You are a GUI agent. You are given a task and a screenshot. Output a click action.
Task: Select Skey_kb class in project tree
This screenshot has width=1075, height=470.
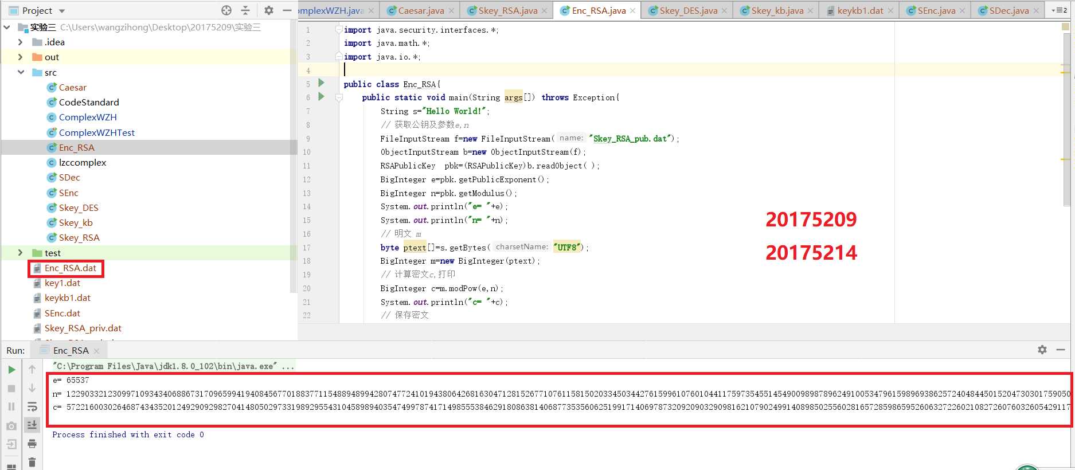pyautogui.click(x=76, y=222)
